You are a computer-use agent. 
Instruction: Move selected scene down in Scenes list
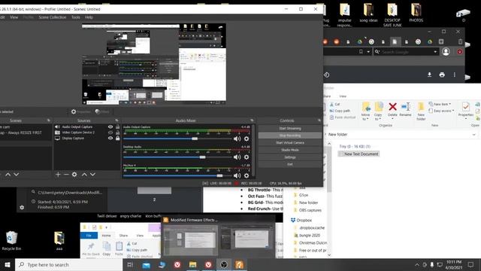point(17,174)
